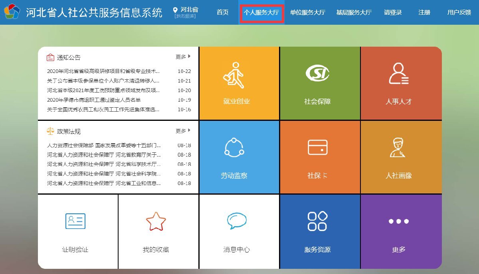Open 证明验证 ID card icon
This screenshot has width=479, height=274.
tap(75, 221)
